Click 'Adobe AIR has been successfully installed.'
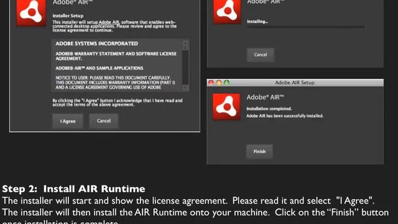 pos(285,116)
